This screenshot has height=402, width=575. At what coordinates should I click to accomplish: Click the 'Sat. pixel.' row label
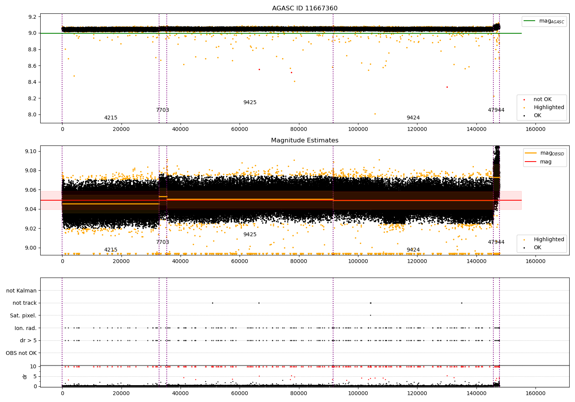[23, 315]
